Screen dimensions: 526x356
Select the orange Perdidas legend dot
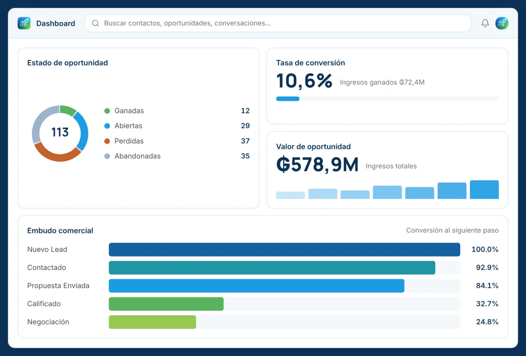[x=107, y=141]
